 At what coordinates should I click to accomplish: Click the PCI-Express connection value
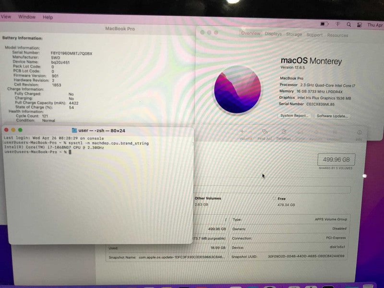point(336,238)
